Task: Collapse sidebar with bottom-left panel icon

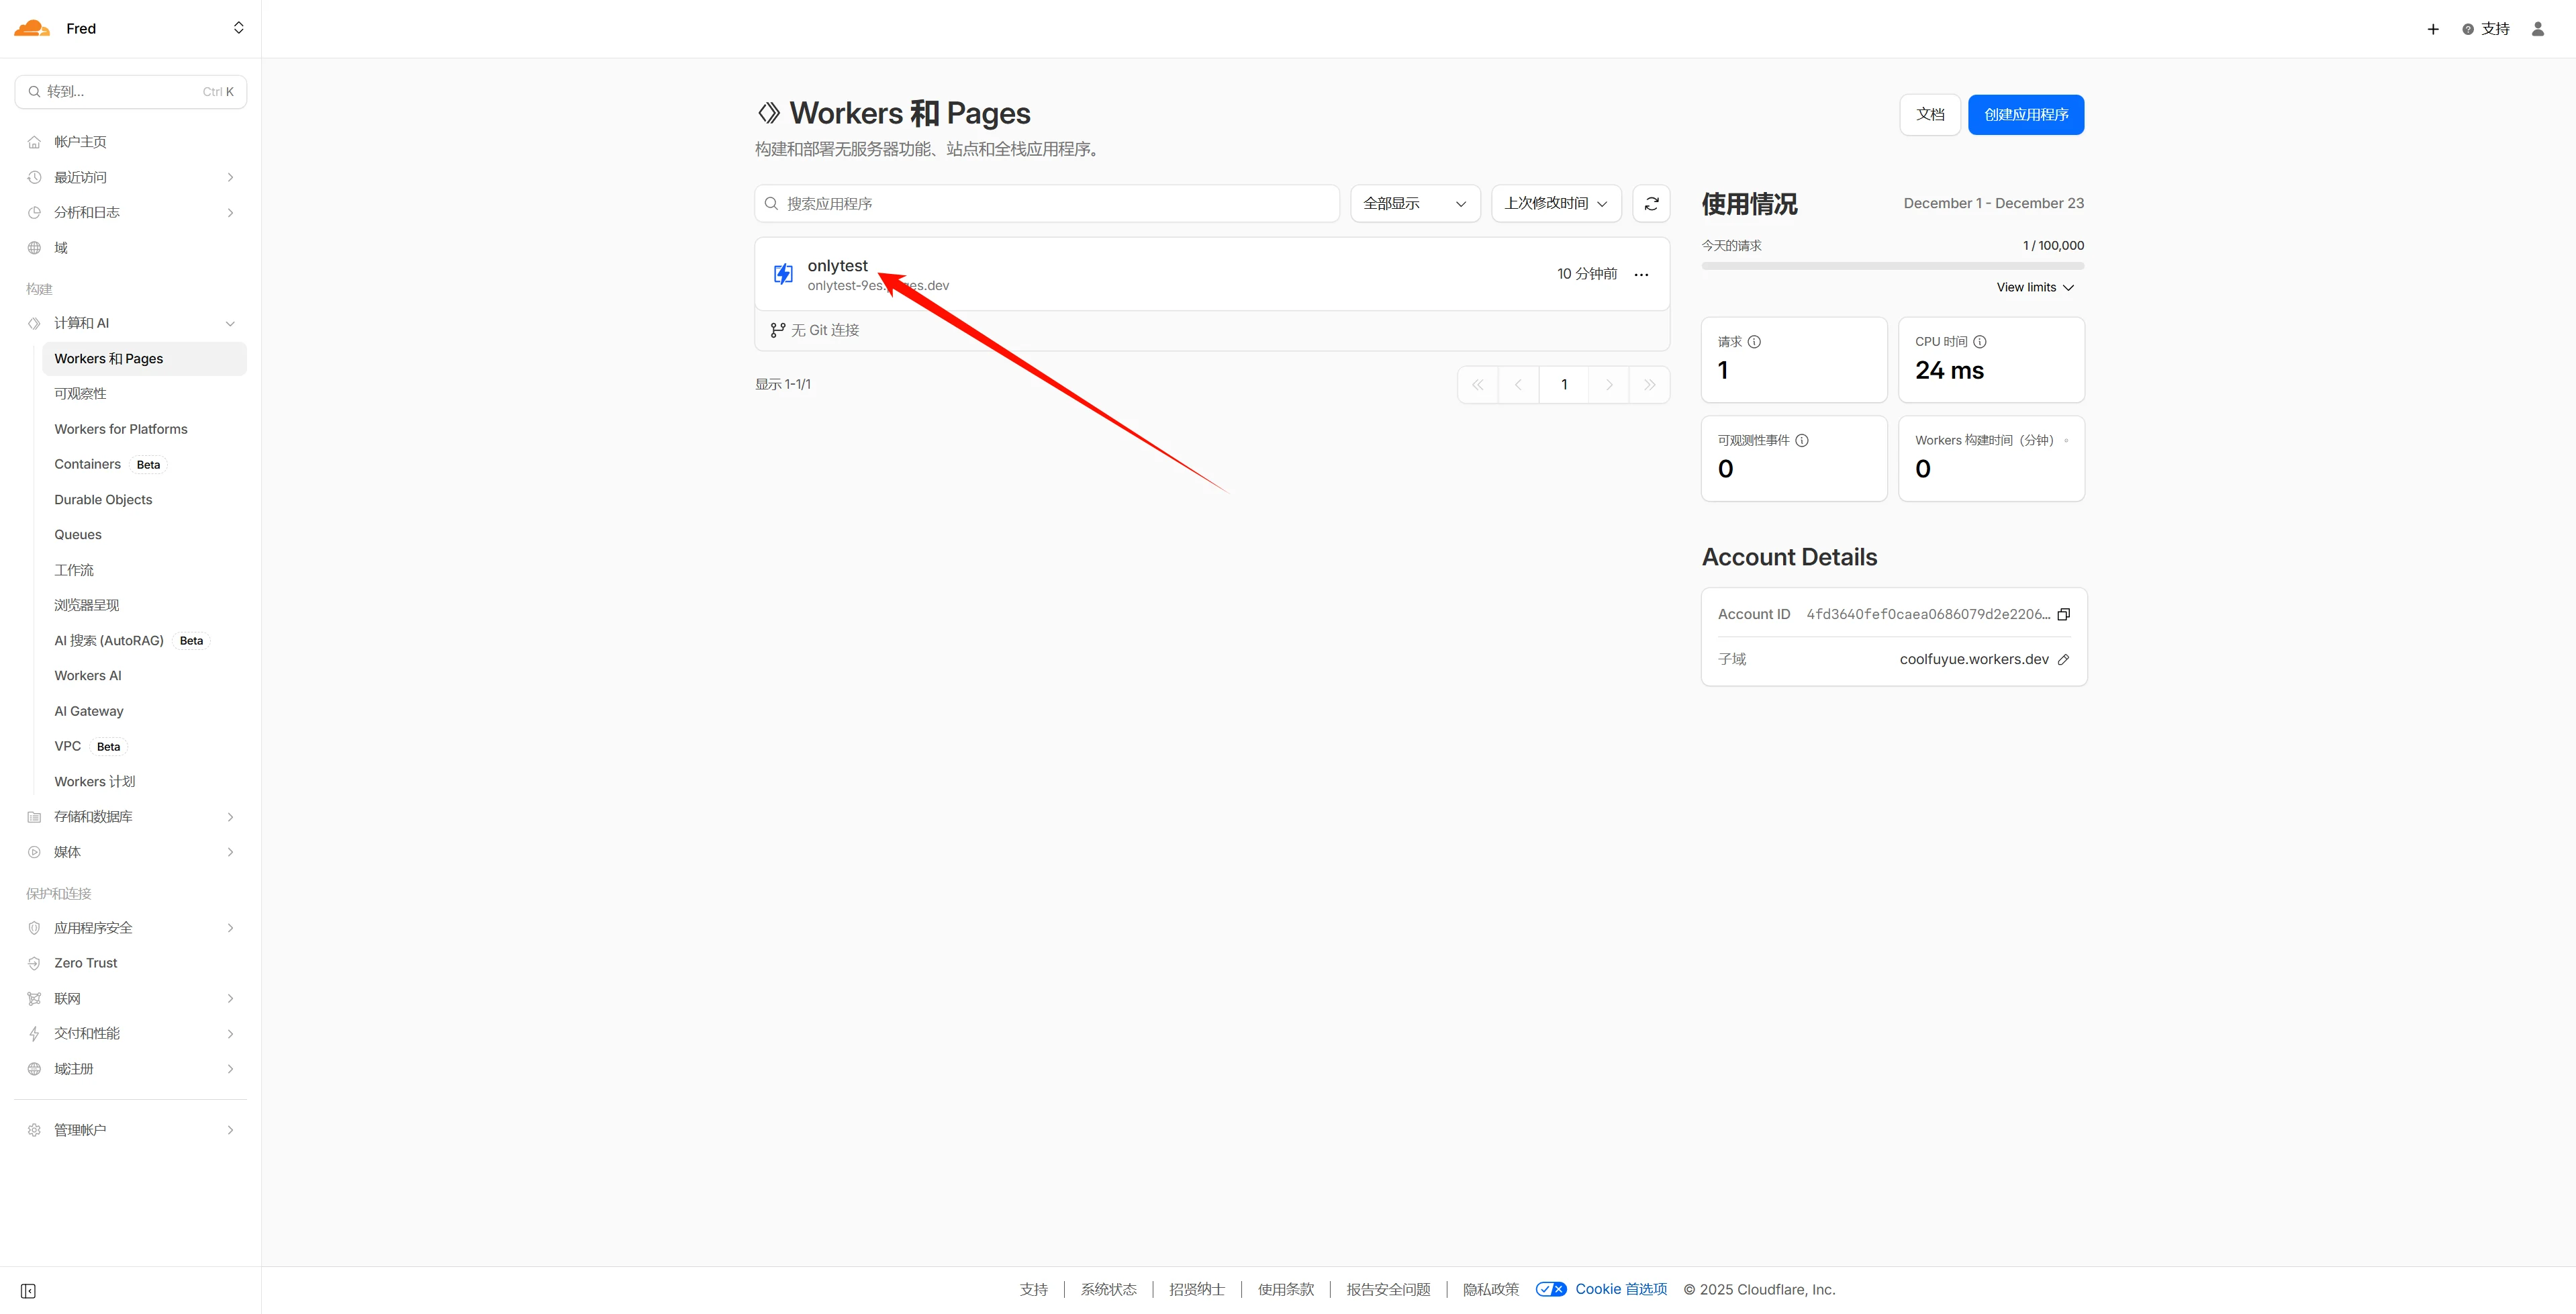Action: coord(28,1290)
